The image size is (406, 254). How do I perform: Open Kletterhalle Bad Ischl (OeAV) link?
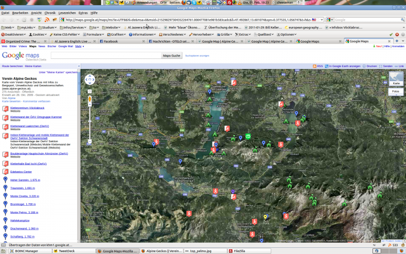[28, 164]
